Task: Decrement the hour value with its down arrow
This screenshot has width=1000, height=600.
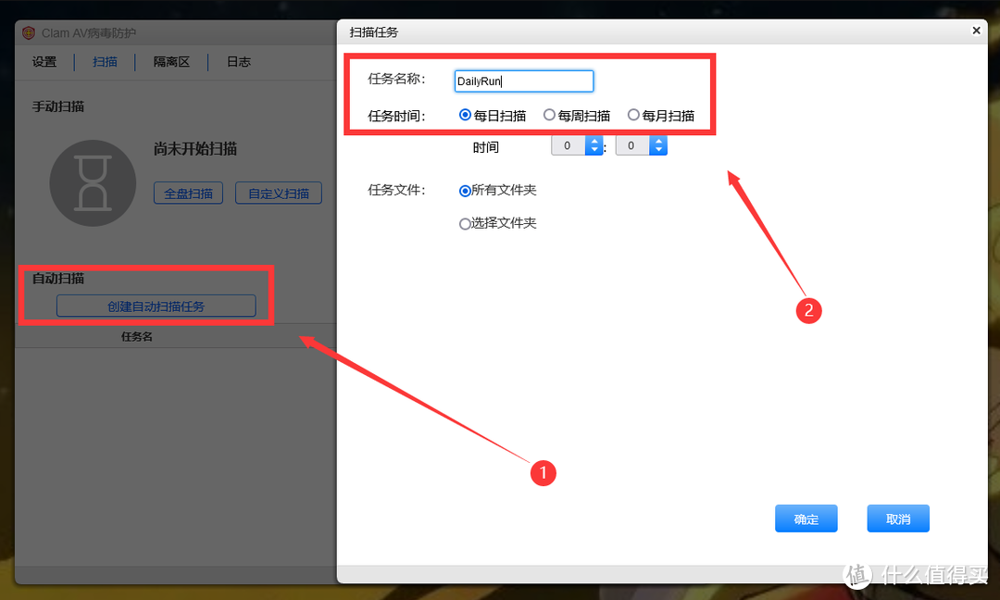Action: (x=594, y=150)
